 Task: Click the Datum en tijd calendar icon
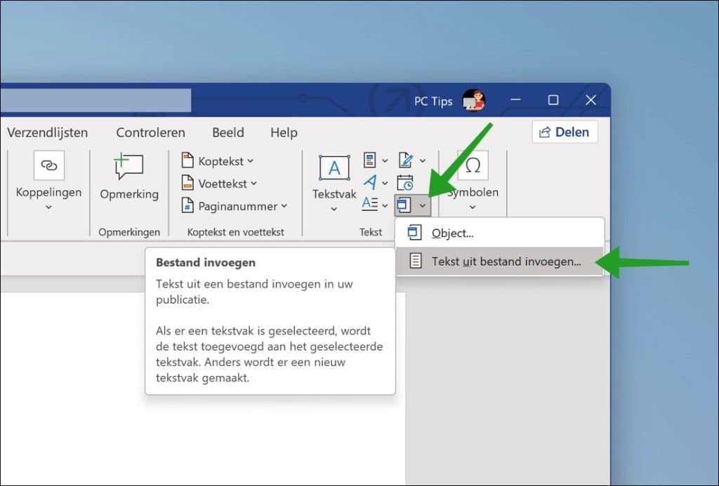[405, 183]
